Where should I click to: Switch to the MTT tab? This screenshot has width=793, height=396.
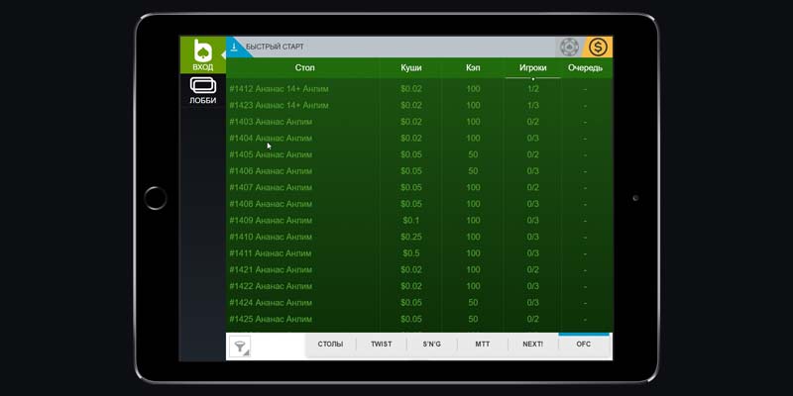pos(483,344)
